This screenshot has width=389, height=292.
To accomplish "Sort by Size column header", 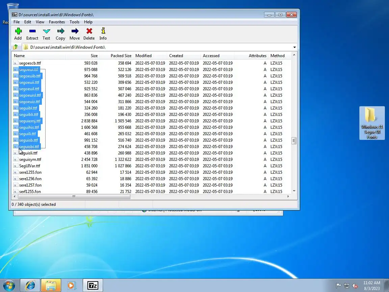I will [x=83, y=56].
